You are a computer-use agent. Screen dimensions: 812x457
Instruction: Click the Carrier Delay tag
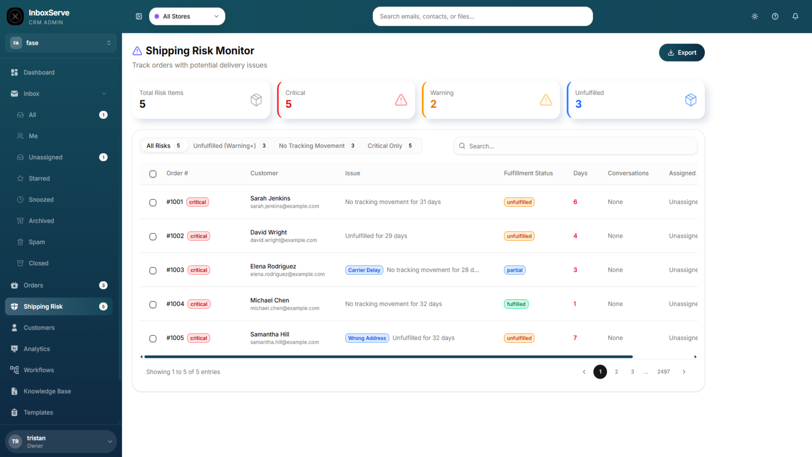coord(364,270)
